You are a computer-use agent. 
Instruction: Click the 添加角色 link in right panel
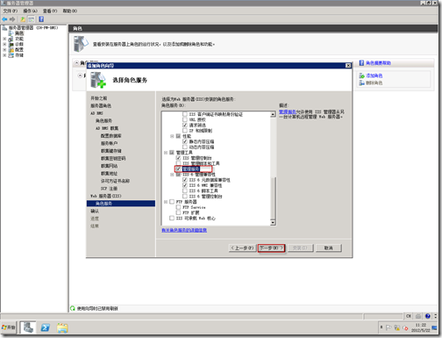coord(374,76)
